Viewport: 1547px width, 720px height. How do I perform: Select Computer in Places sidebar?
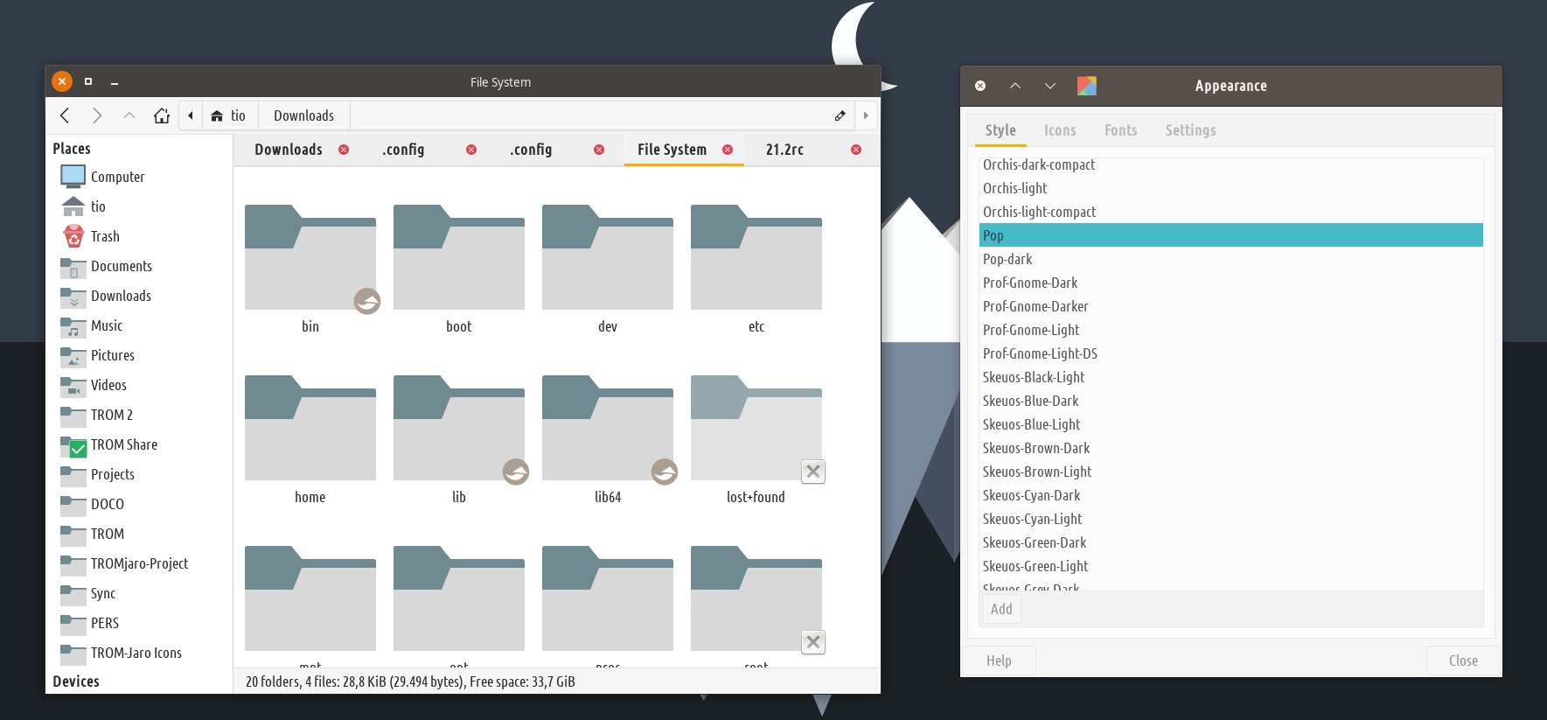pyautogui.click(x=117, y=177)
